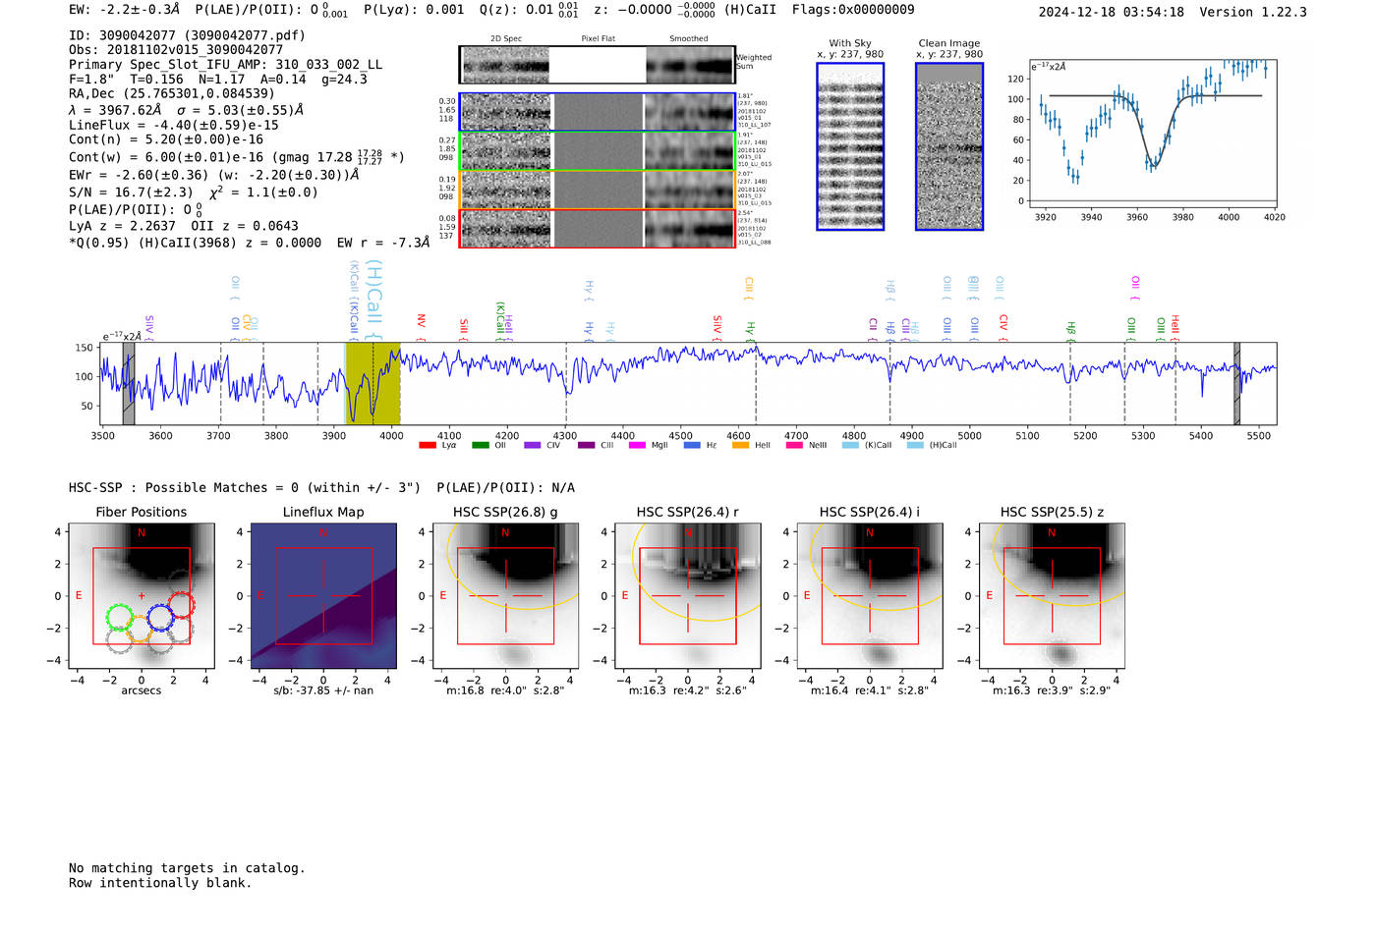Screen dimensions: 1376x936
Task: Click the wavelength = 3967.62Å sigma line
Action: pyautogui.click(x=187, y=110)
